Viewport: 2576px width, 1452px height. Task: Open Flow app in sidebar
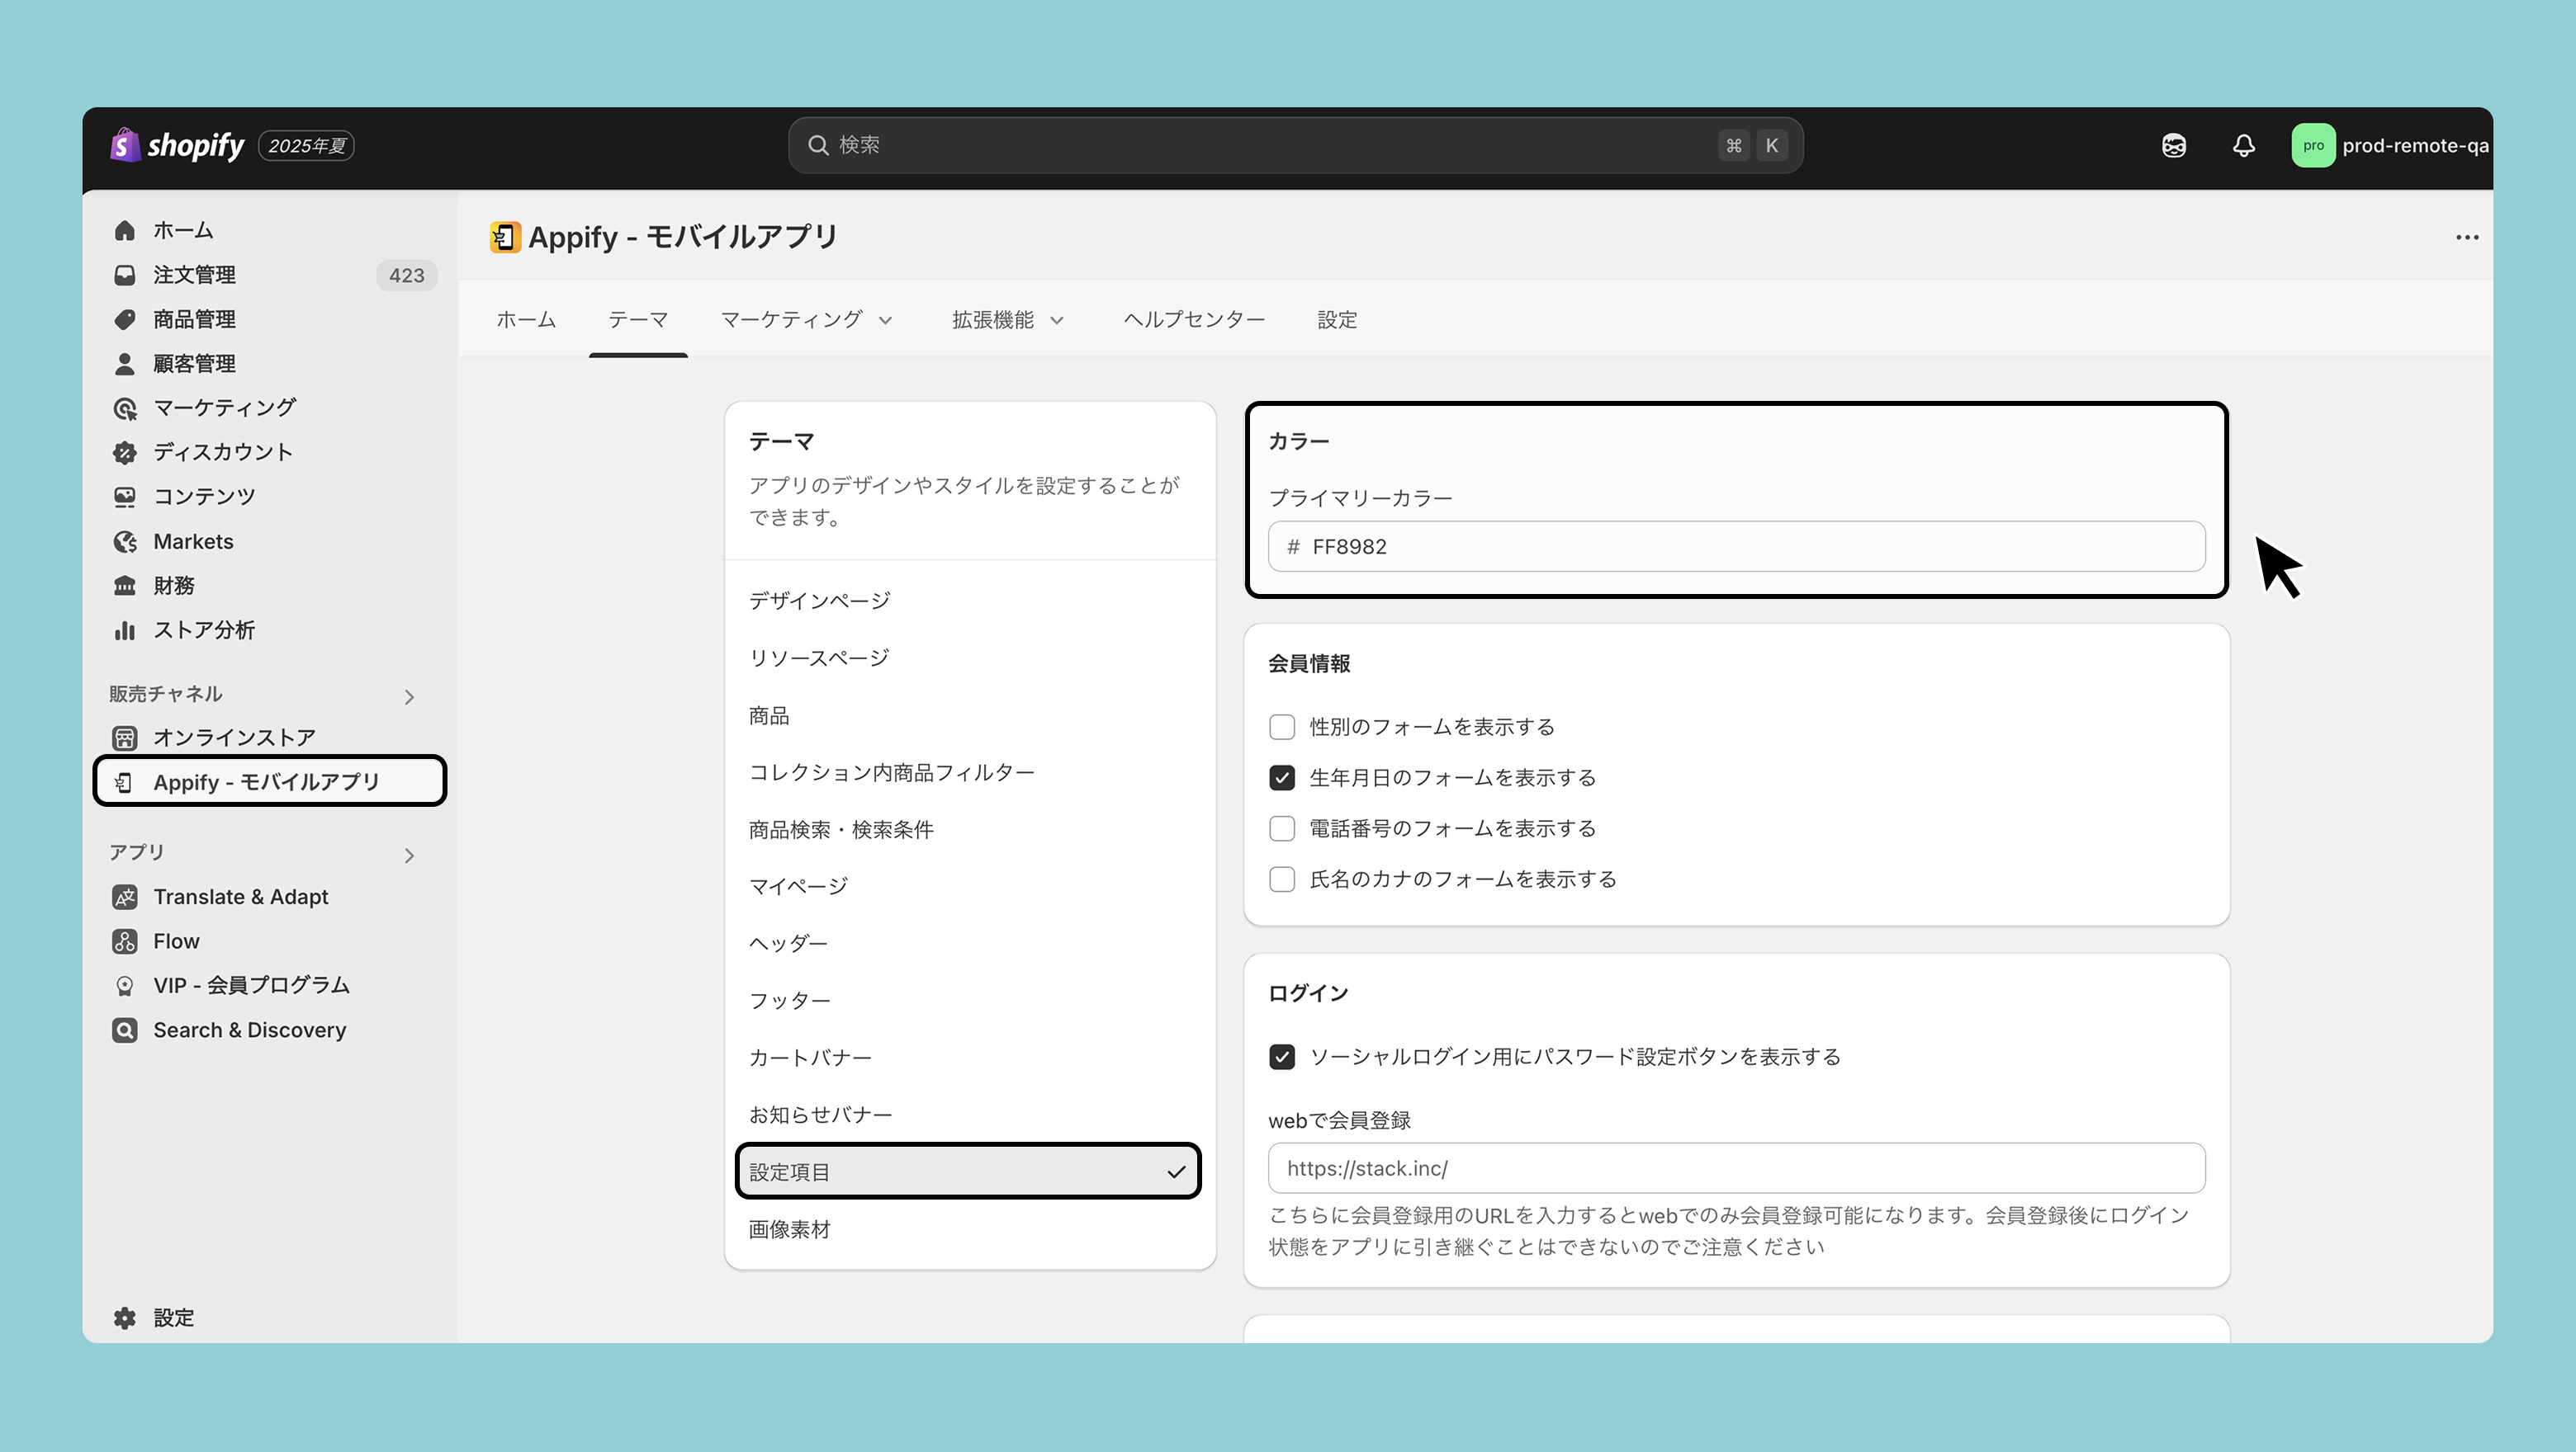(x=176, y=940)
